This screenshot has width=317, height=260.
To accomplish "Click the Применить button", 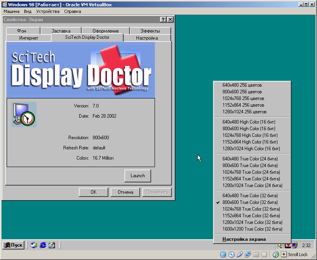I will click(157, 192).
